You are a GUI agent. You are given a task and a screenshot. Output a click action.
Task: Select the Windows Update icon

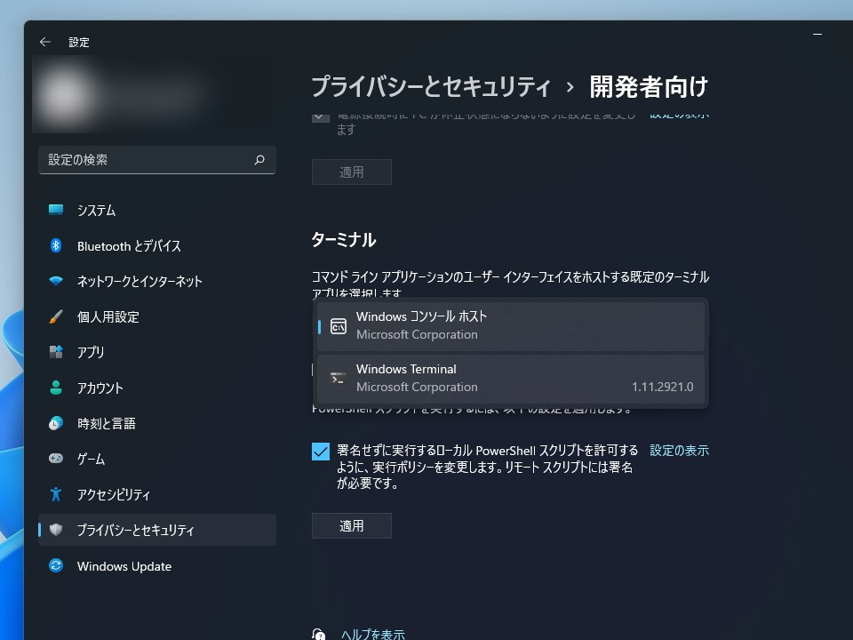(x=55, y=566)
